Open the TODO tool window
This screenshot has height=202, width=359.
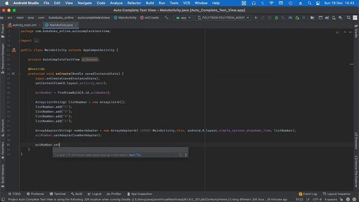(15, 194)
